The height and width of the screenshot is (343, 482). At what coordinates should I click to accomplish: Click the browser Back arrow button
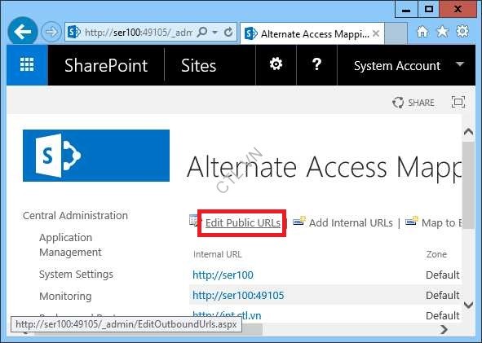pos(23,31)
